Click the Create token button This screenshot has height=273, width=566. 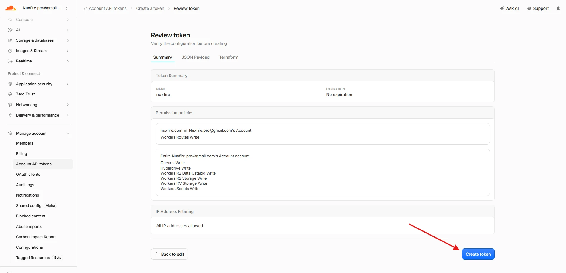pyautogui.click(x=478, y=254)
